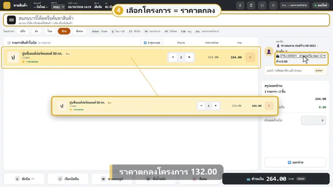Remove the member with the red X

(x=287, y=51)
